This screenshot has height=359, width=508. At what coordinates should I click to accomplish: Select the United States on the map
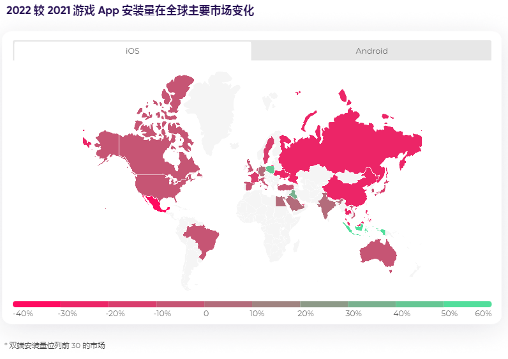(x=156, y=187)
